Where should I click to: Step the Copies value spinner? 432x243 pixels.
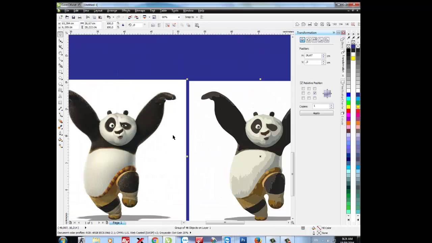pos(331,106)
